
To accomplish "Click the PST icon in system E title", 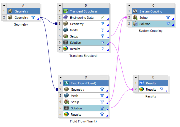I will click(142, 83).
